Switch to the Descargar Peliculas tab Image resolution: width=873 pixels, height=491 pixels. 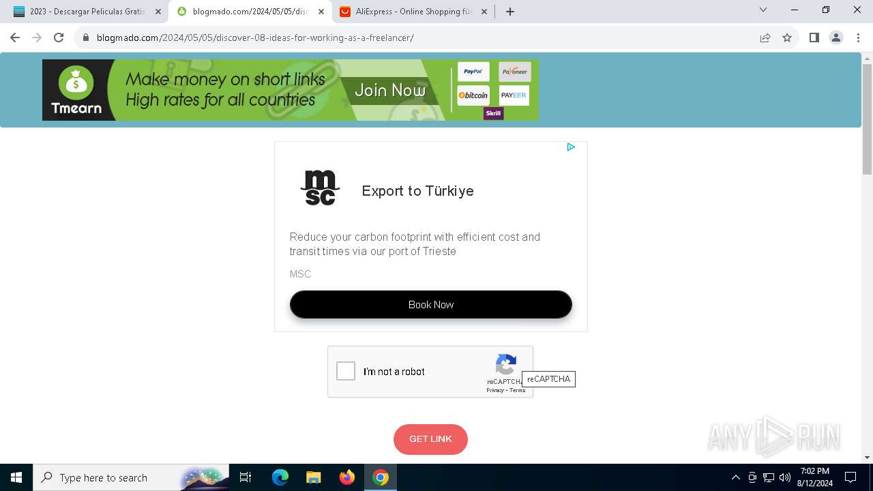coord(86,12)
